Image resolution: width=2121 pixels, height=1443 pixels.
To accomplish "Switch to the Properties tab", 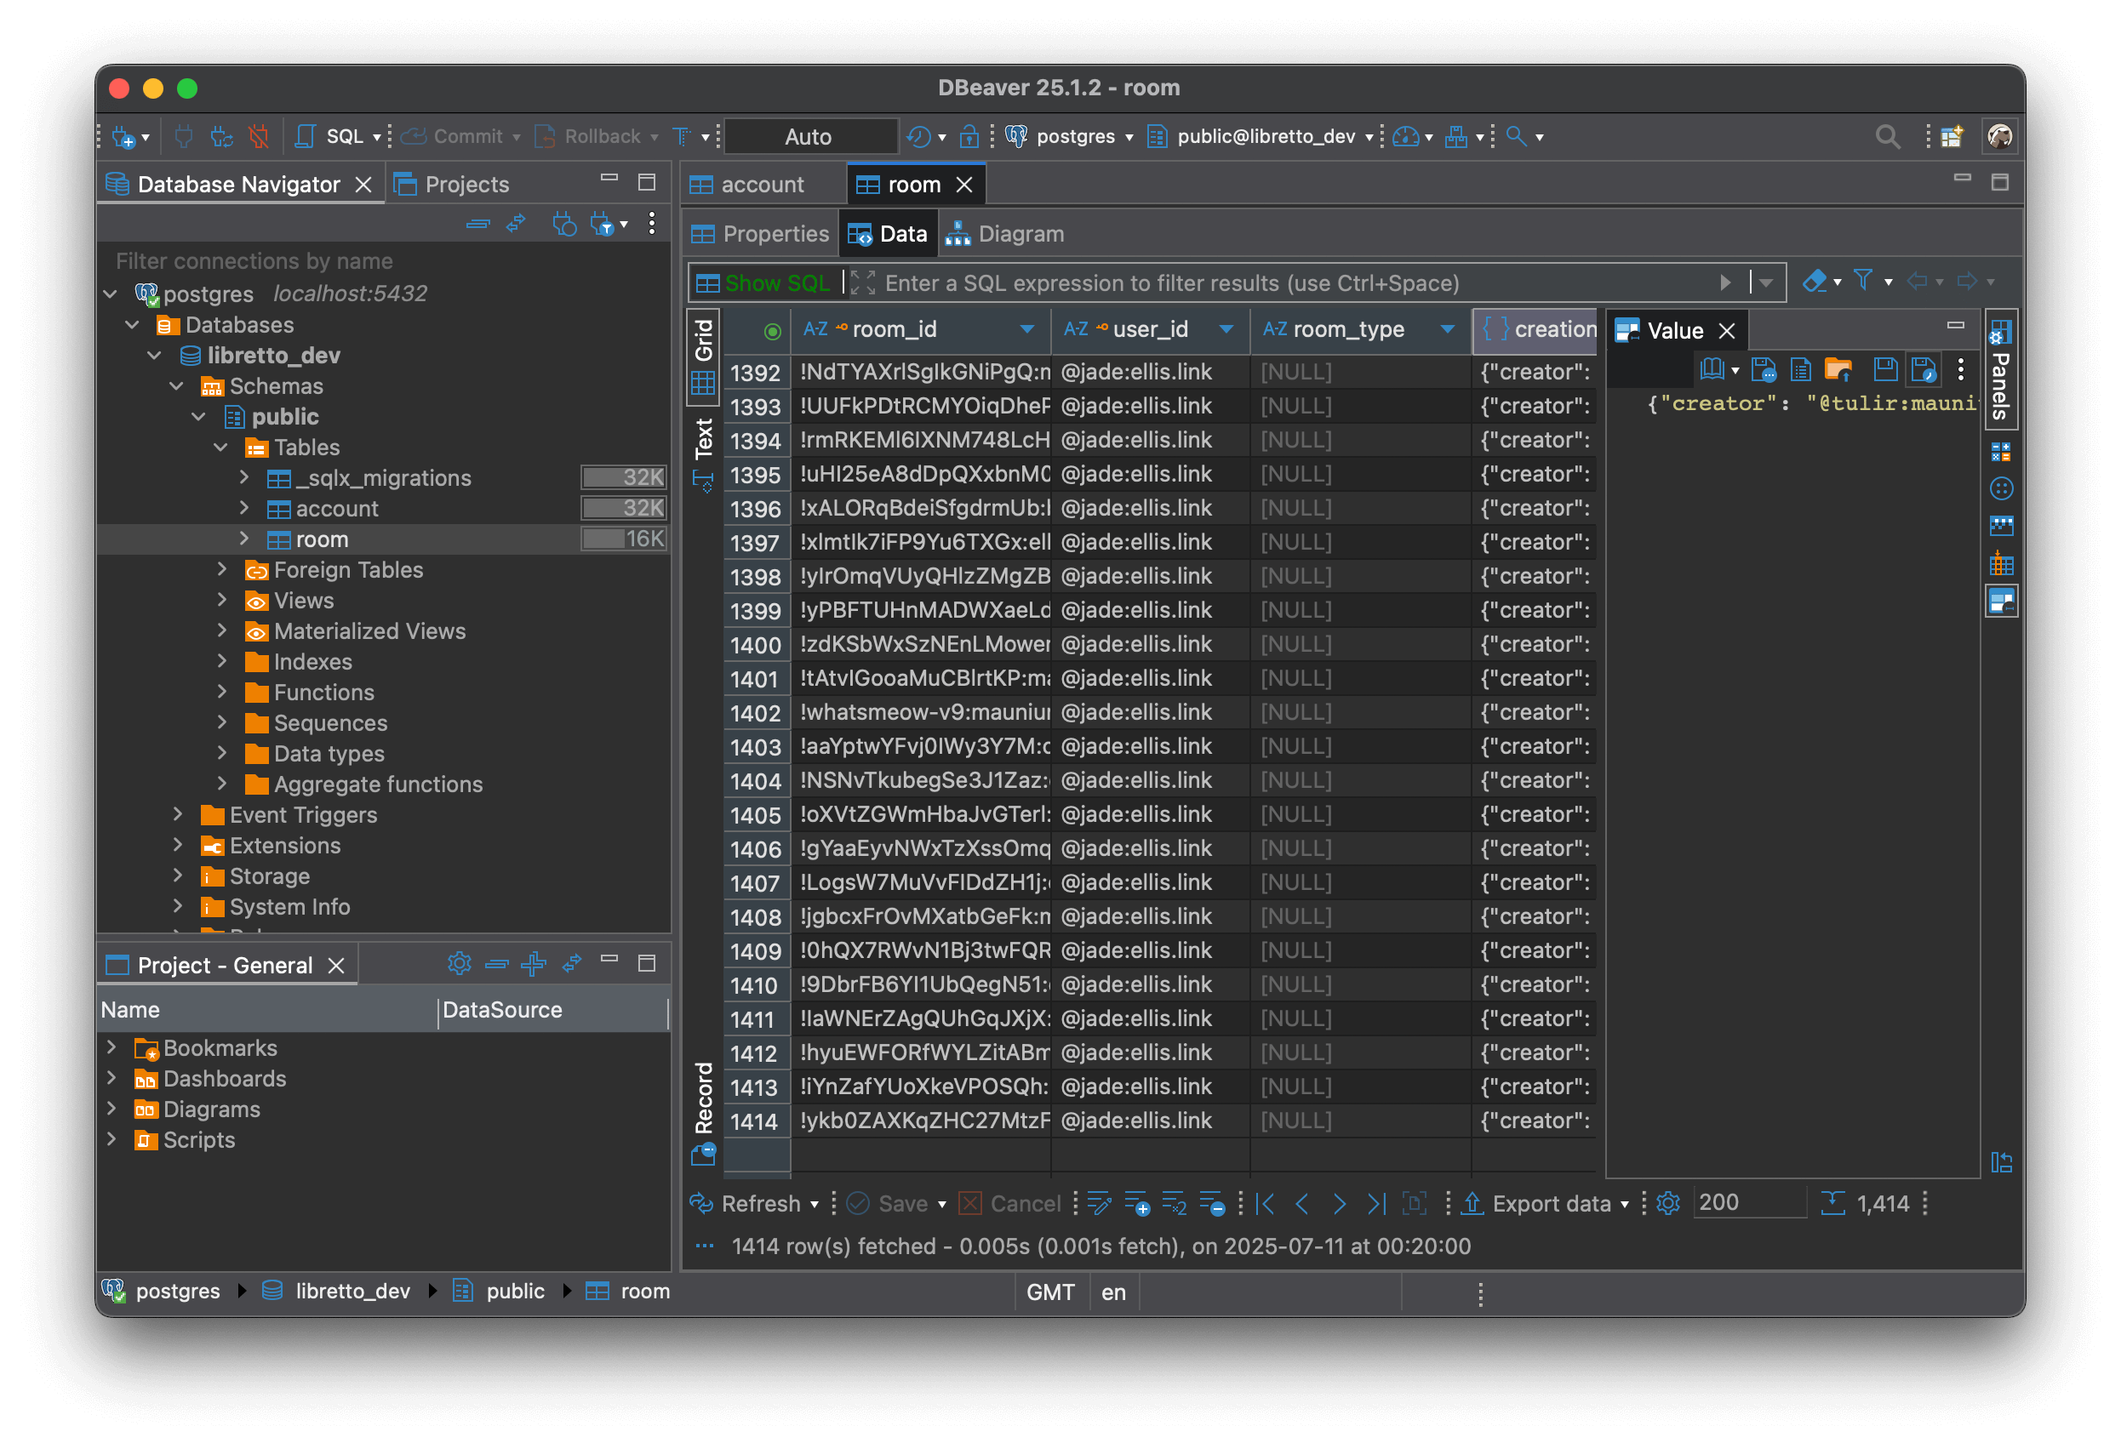I will (x=759, y=235).
